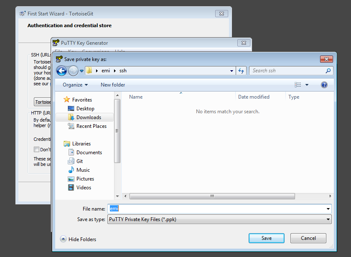The image size is (351, 257).
Task: Click the Cancel button
Action: point(308,238)
